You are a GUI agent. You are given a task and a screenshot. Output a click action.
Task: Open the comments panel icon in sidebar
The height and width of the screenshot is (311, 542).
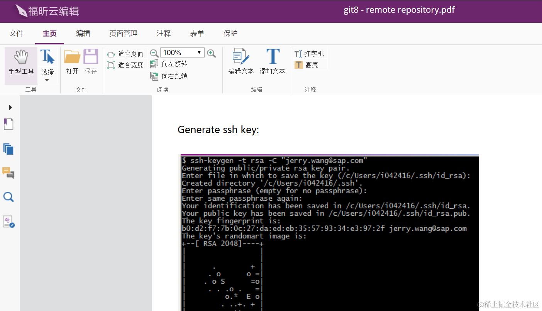(8, 173)
